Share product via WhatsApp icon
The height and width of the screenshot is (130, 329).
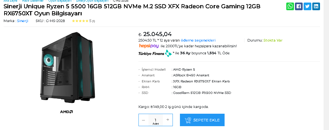[x=290, y=6]
